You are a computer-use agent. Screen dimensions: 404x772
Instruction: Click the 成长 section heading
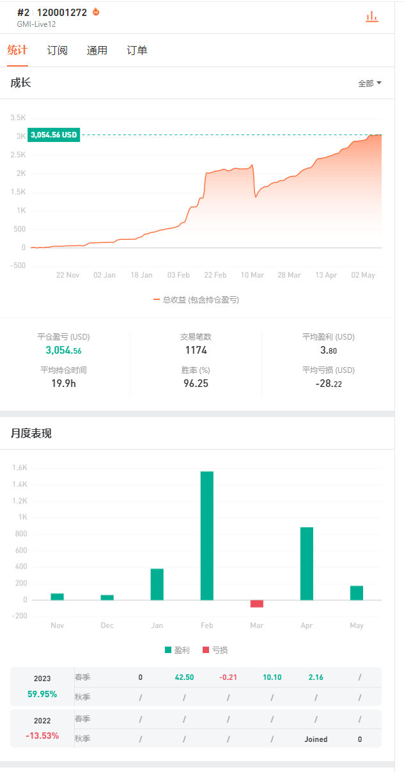pos(20,83)
